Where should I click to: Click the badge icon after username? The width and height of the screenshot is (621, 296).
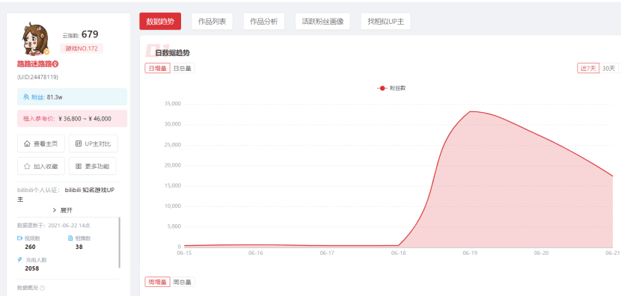pyautogui.click(x=55, y=64)
